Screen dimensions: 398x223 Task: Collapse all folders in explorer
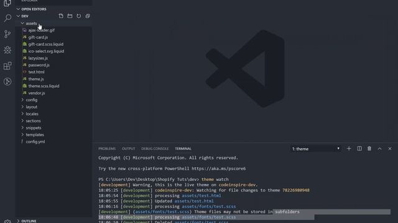88,16
